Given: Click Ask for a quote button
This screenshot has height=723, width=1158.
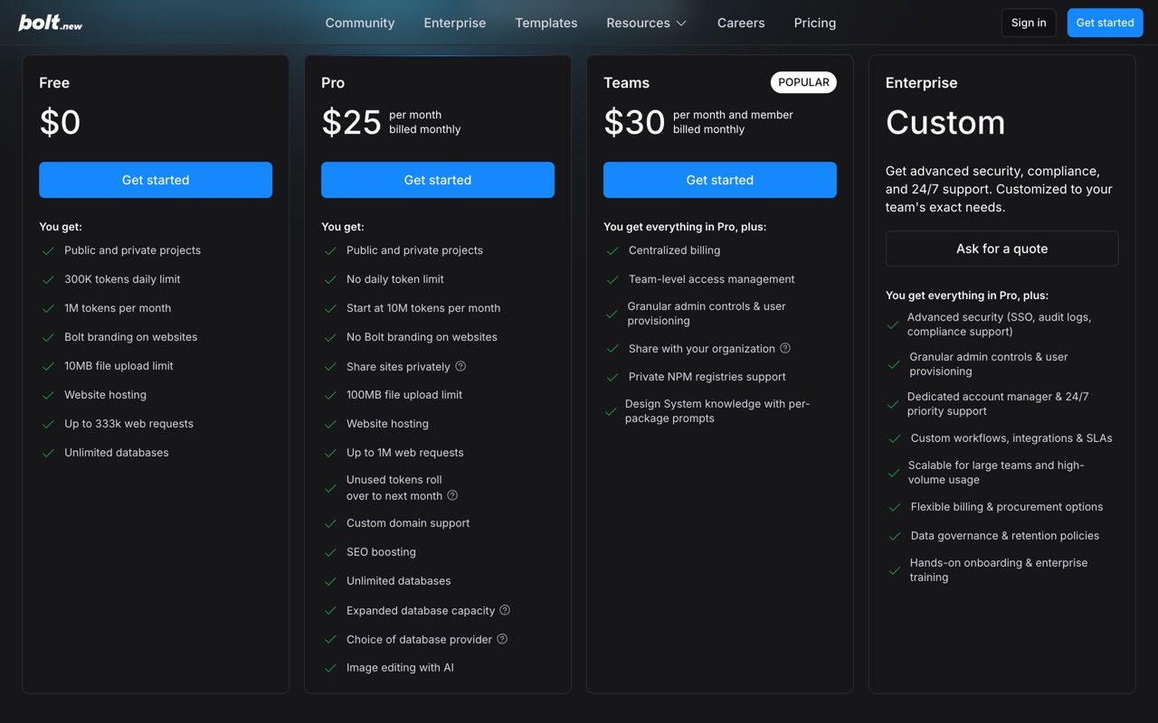Looking at the screenshot, I should click(x=1002, y=249).
